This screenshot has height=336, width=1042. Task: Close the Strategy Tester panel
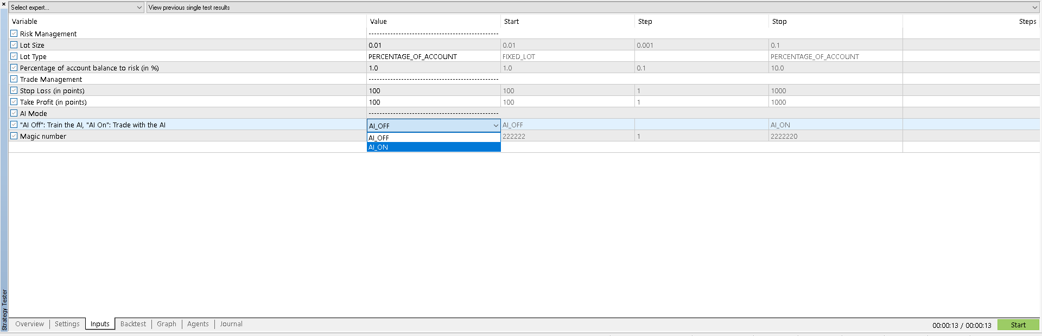pos(4,4)
